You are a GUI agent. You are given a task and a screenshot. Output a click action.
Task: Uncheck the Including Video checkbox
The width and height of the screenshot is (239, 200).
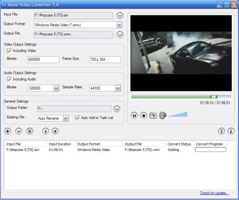9,51
